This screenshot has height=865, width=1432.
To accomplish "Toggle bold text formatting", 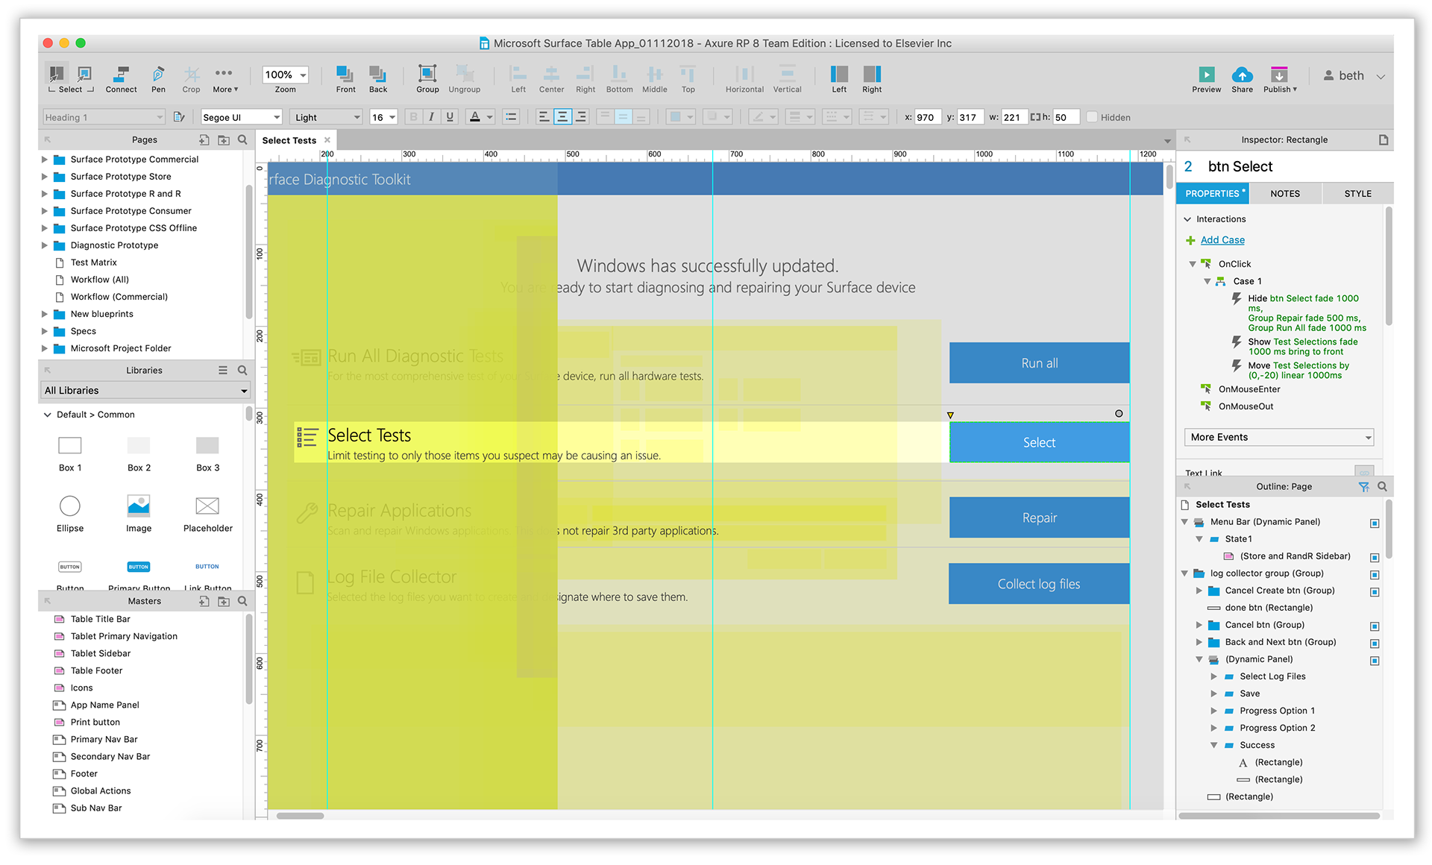I will [x=413, y=117].
